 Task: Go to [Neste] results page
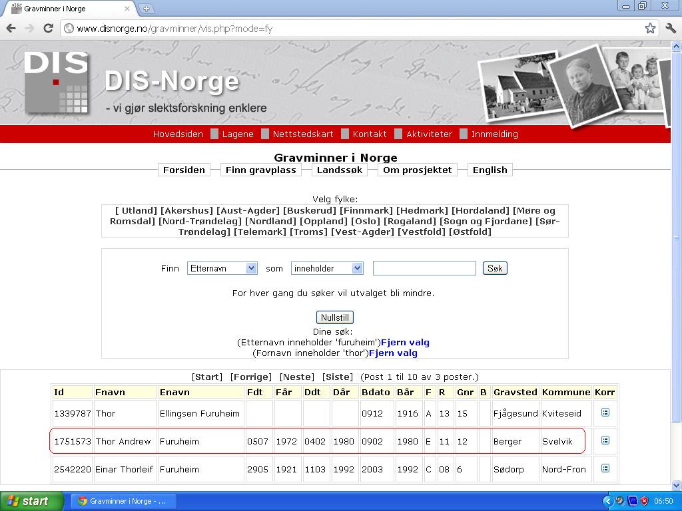(x=296, y=377)
